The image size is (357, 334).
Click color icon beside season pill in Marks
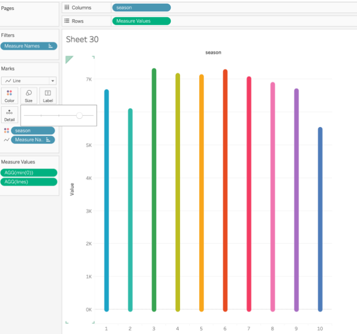6,131
